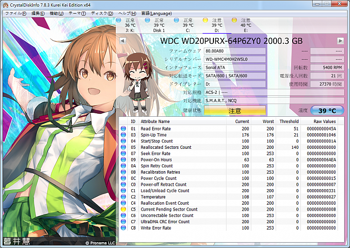Image resolution: width=350 pixels, height=248 pixels.
Task: Click blue status icon for Spin Retry Count
Action: [x=123, y=166]
